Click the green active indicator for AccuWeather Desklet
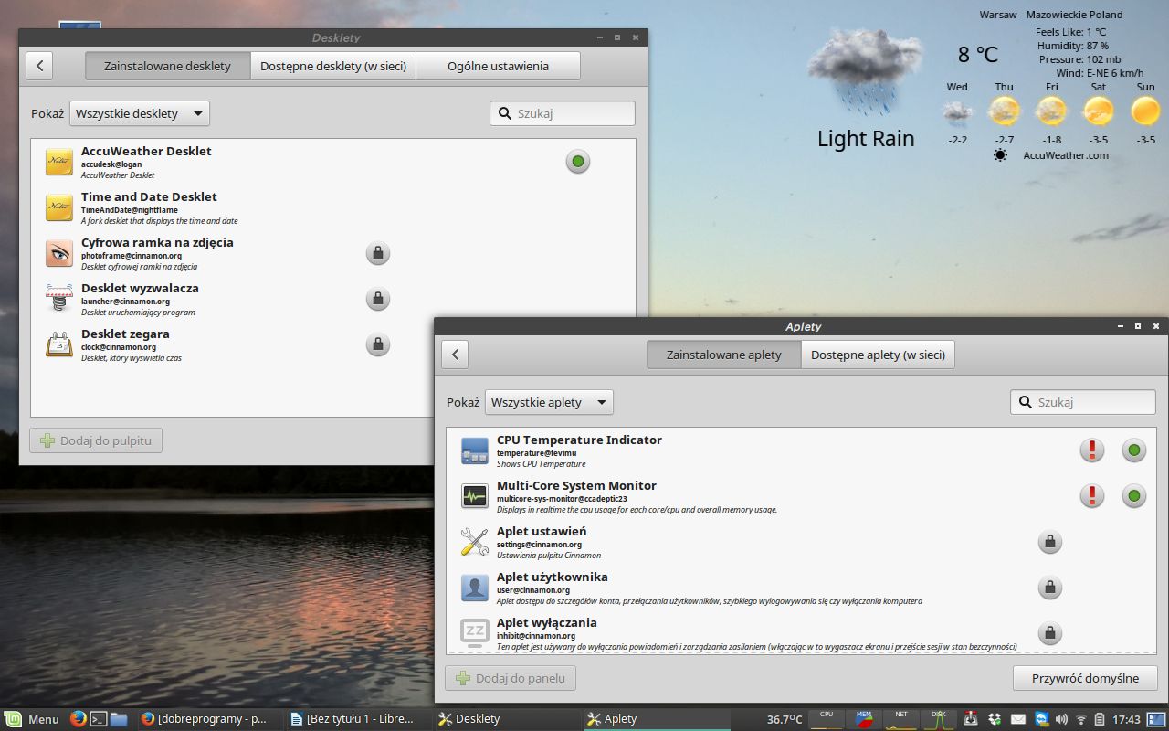This screenshot has height=731, width=1169. [578, 162]
